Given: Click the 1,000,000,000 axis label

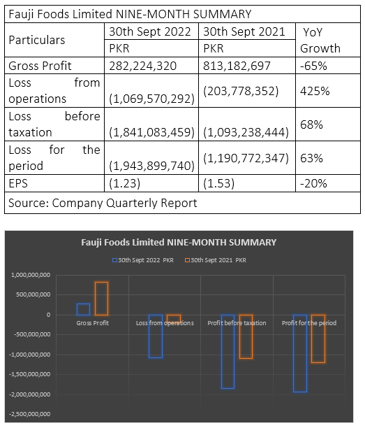Looking at the screenshot, I should coord(31,275).
